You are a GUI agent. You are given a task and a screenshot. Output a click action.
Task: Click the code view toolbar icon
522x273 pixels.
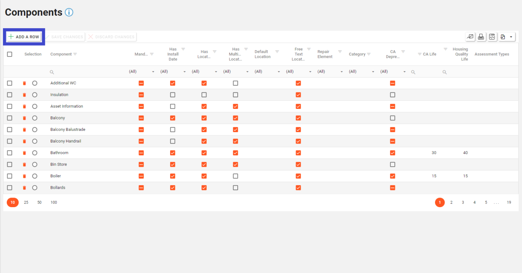[x=492, y=37]
